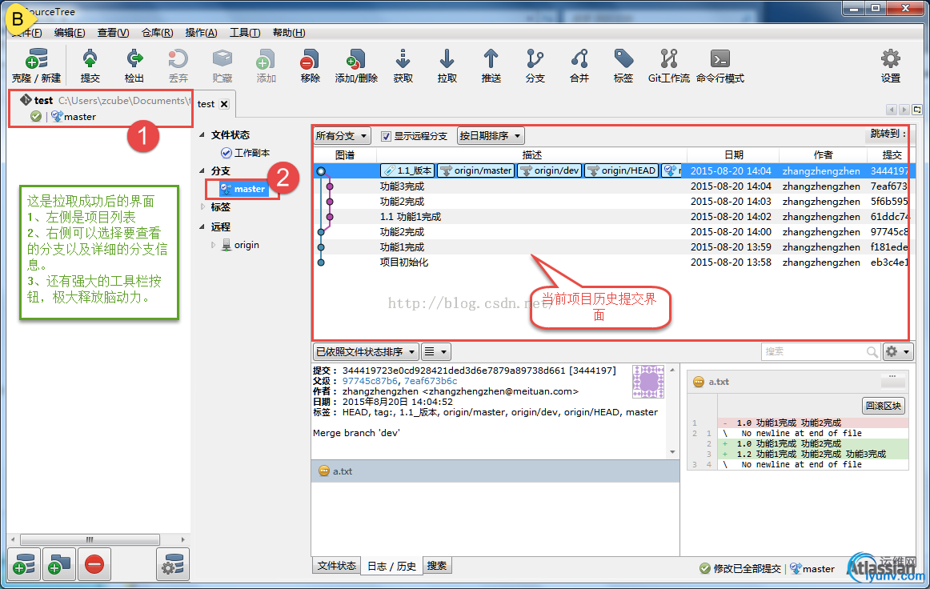Open parent commit link 97745c87b6

pos(370,381)
